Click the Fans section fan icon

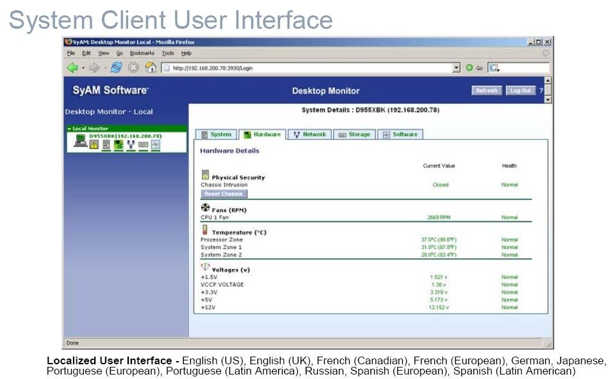pos(206,207)
